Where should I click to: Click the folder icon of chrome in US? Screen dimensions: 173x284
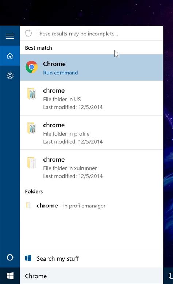[31, 94]
